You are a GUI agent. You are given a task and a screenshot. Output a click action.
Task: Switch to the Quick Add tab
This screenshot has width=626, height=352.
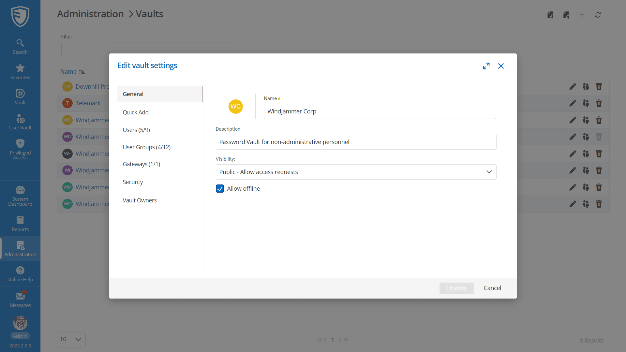pyautogui.click(x=136, y=112)
